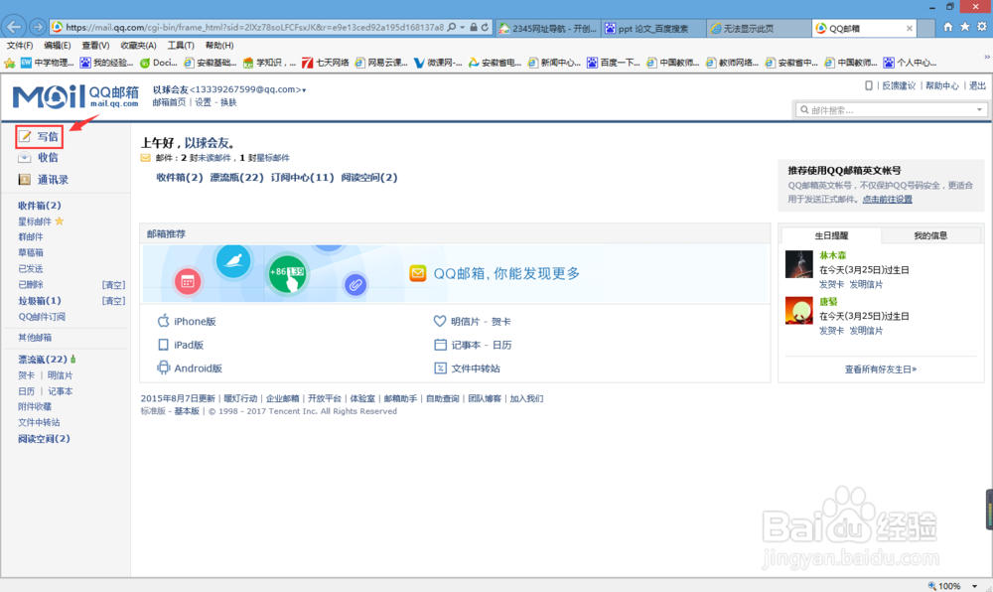Open browser settings gear icon

(x=982, y=27)
